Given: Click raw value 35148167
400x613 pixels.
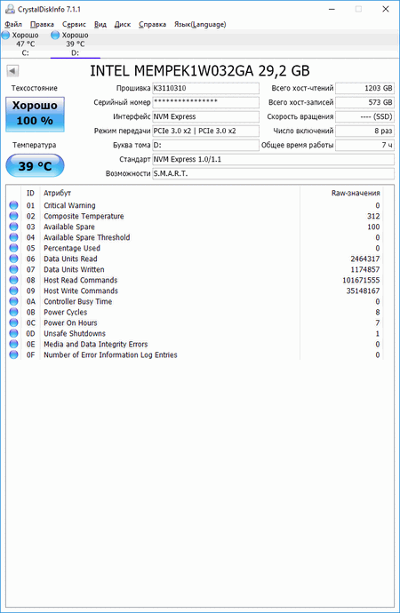Looking at the screenshot, I should [363, 291].
